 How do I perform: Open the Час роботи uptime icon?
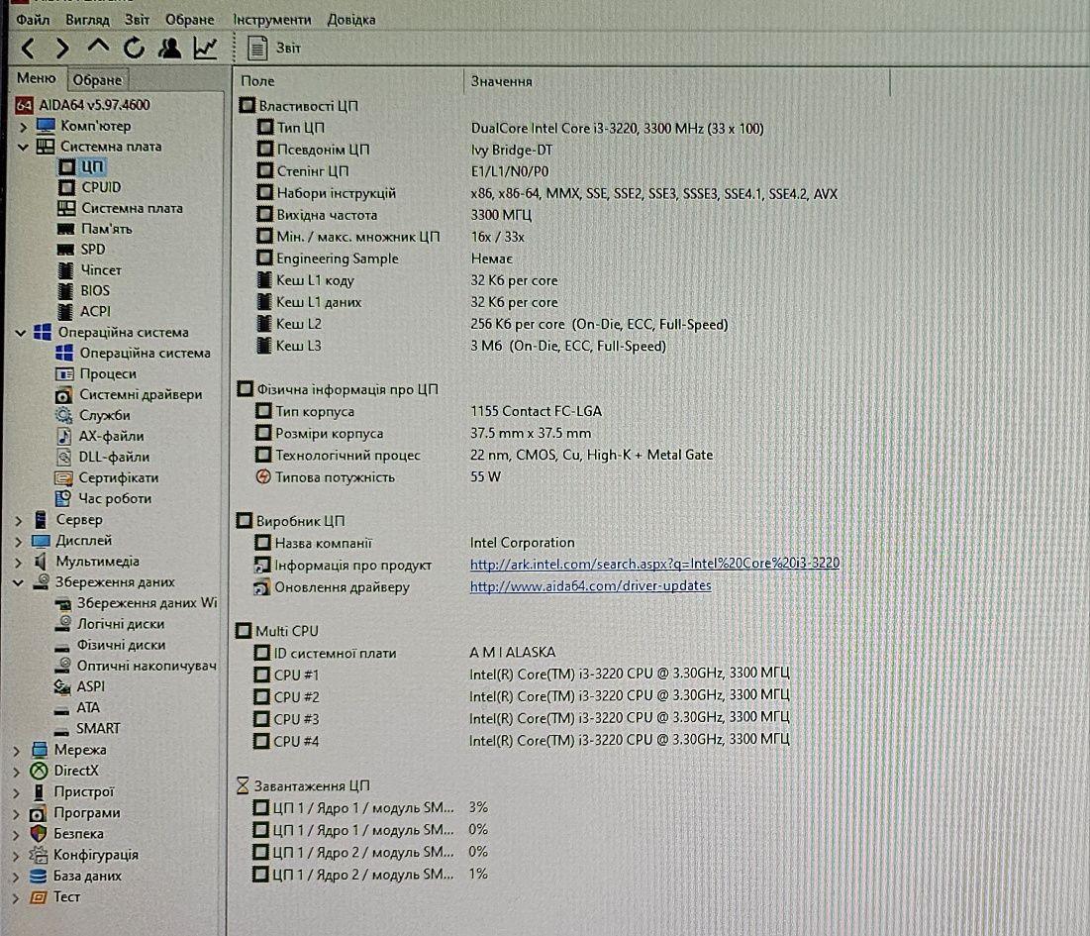point(63,498)
